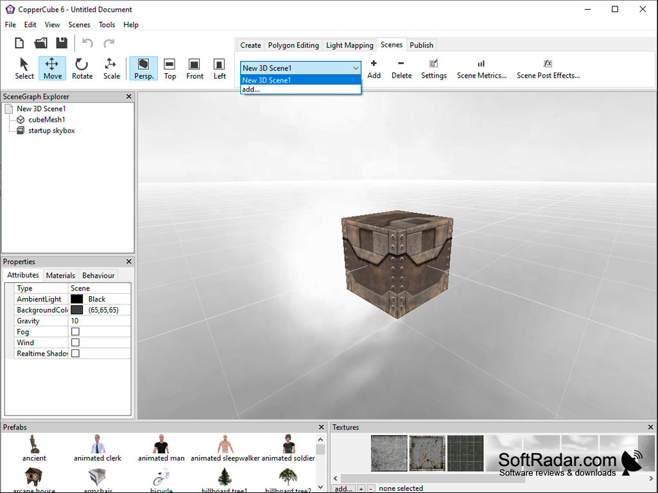Select the bicycle prefab
The height and width of the screenshot is (493, 658).
point(161,480)
